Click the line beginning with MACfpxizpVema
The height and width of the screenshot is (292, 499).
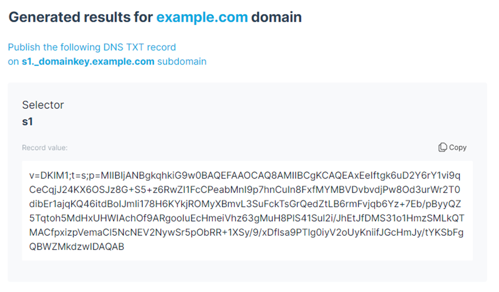246,233
